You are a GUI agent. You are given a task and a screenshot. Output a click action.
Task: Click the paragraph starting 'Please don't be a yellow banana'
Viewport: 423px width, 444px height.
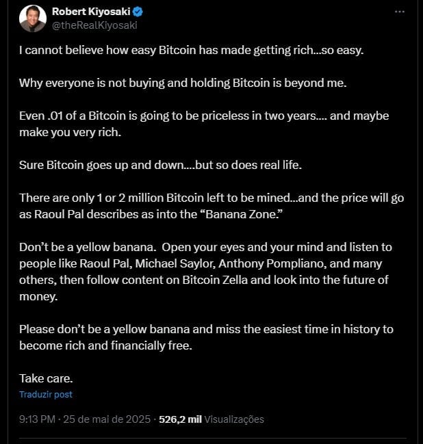[x=206, y=337]
